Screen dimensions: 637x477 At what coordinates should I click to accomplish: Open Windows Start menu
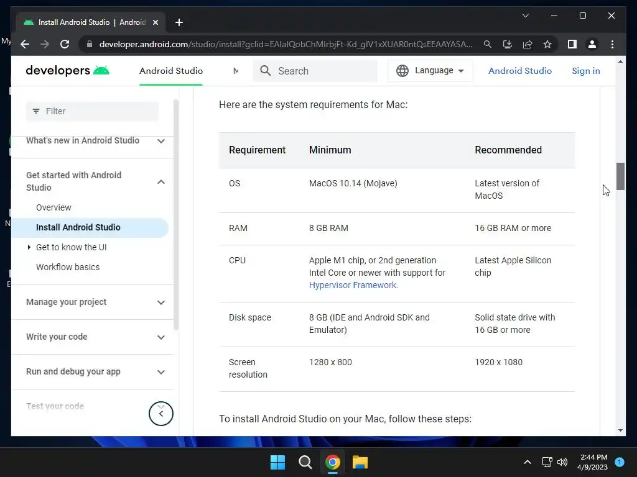[x=277, y=462]
